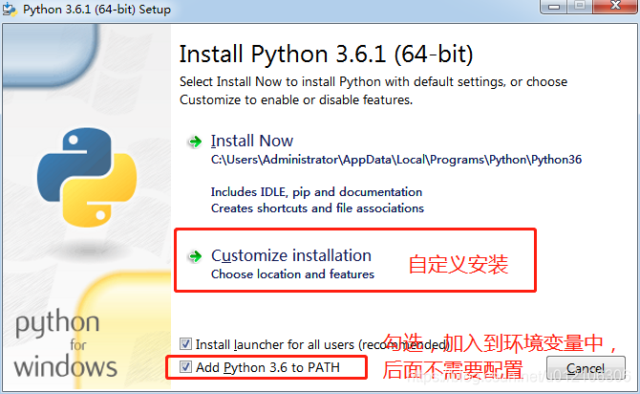Click the red '自定义安装' annotation text

click(459, 265)
